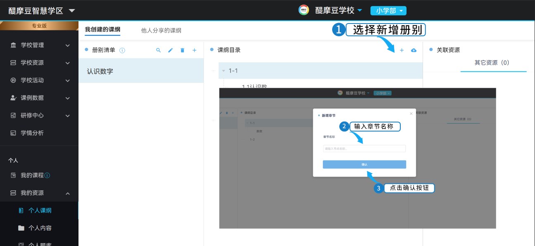Click the pencil edit icon in 册别清单

coord(170,50)
